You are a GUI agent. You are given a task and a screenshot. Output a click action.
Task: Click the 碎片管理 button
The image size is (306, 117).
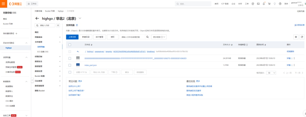pyautogui.click(x=99, y=37)
